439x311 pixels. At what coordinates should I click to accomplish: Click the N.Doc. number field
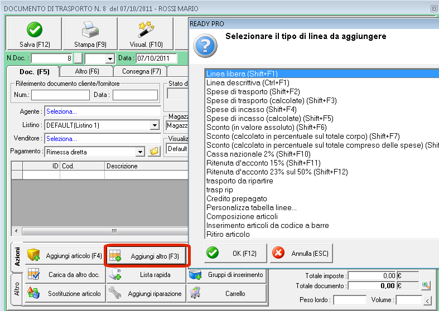point(52,58)
